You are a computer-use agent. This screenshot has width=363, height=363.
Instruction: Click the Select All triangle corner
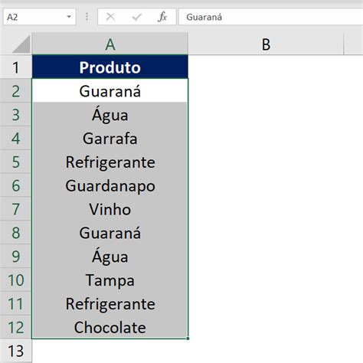click(x=21, y=44)
